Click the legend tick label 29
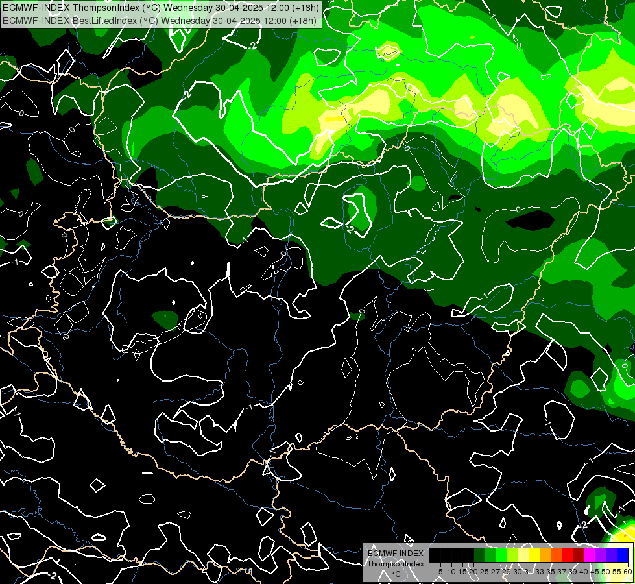The height and width of the screenshot is (584, 635). tap(507, 572)
